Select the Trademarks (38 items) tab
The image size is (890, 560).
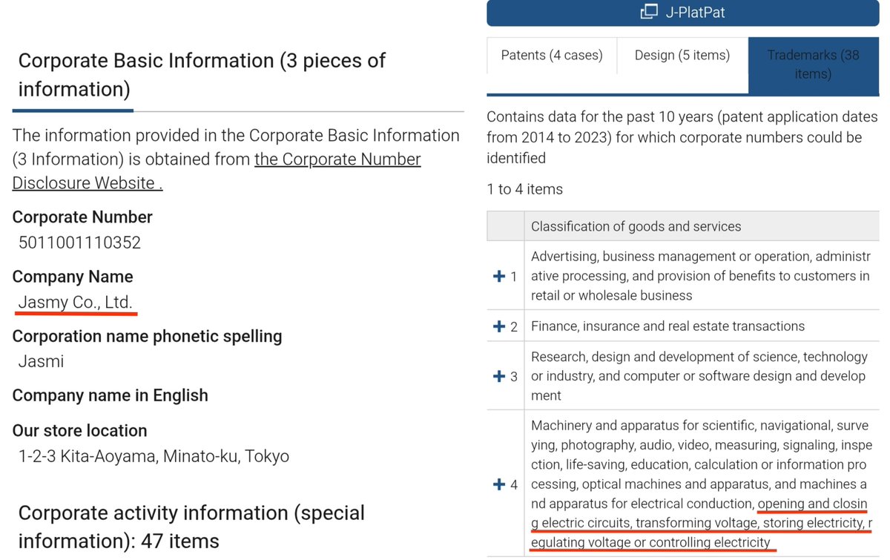coord(814,65)
